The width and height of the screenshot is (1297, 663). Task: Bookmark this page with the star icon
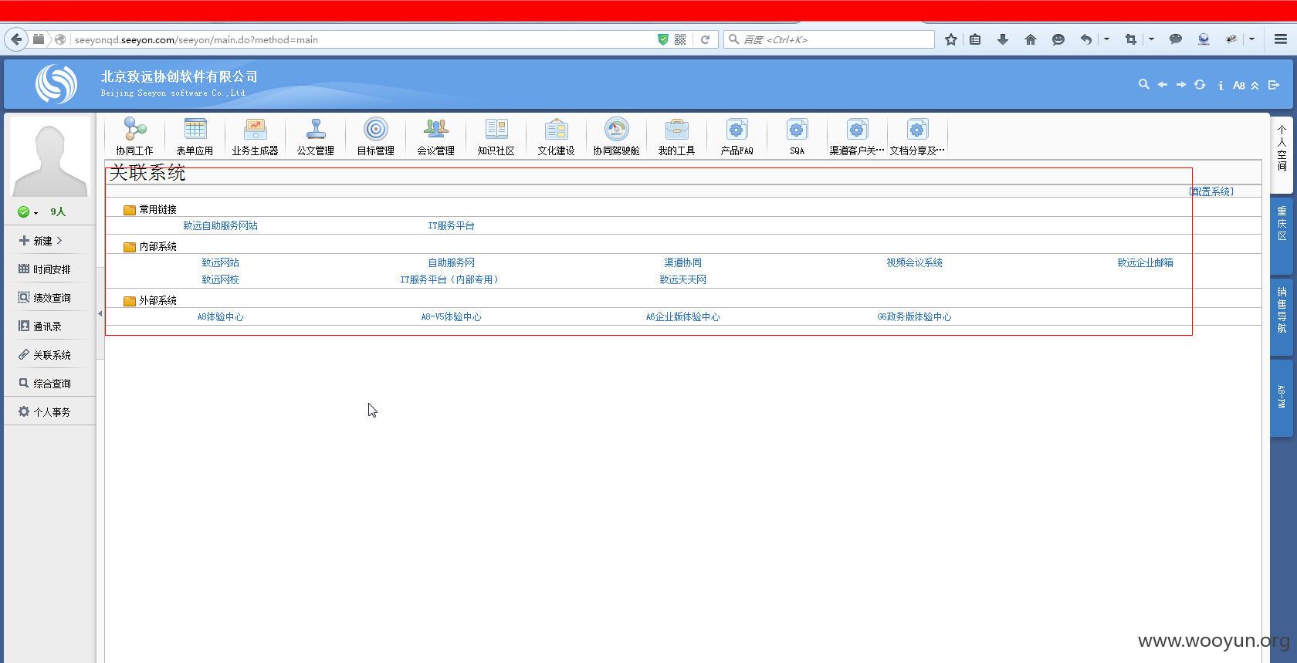click(x=951, y=39)
